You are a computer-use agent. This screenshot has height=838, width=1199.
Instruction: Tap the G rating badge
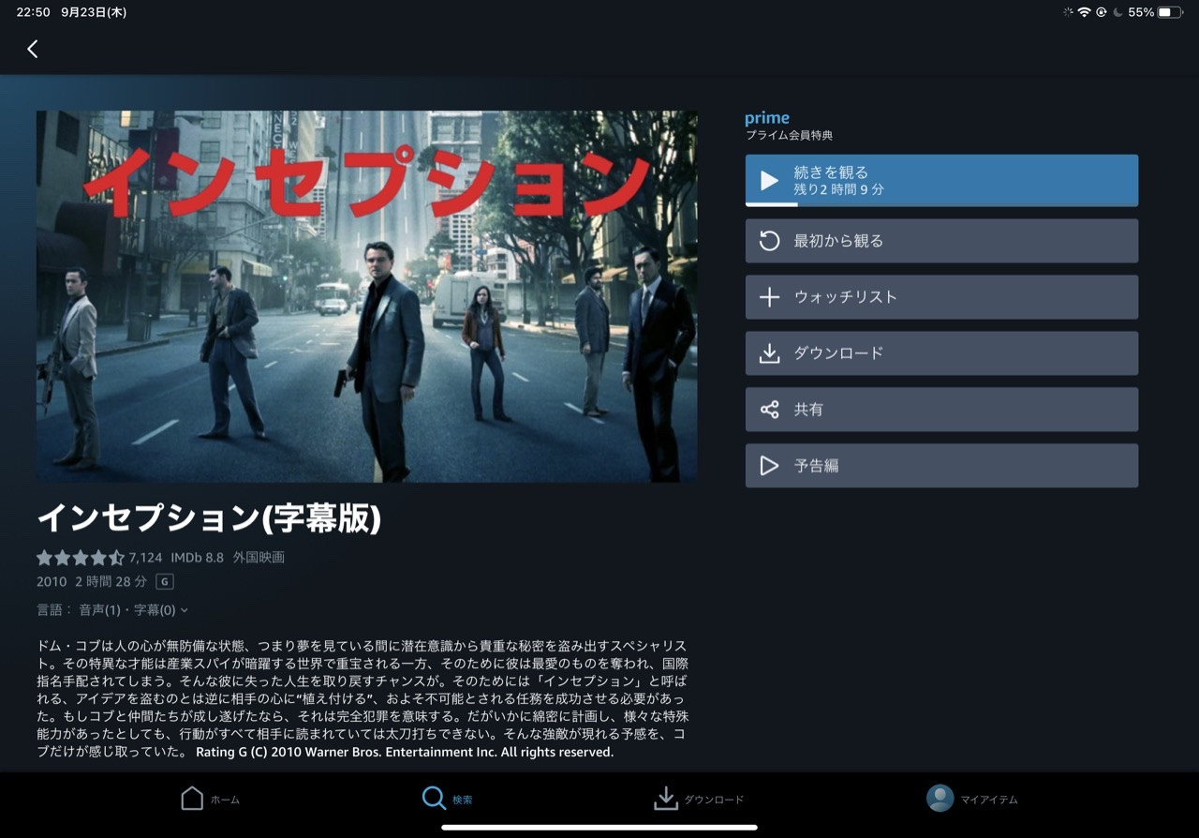coord(165,581)
